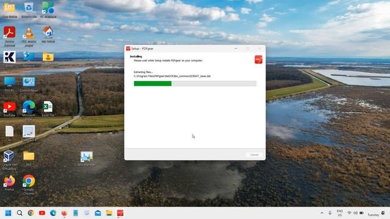Launch Firefox from the desktop

click(x=10, y=183)
